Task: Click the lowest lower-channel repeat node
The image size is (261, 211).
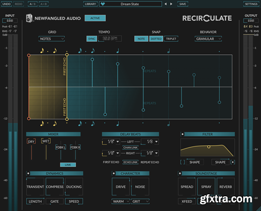Action: [x=105, y=114]
